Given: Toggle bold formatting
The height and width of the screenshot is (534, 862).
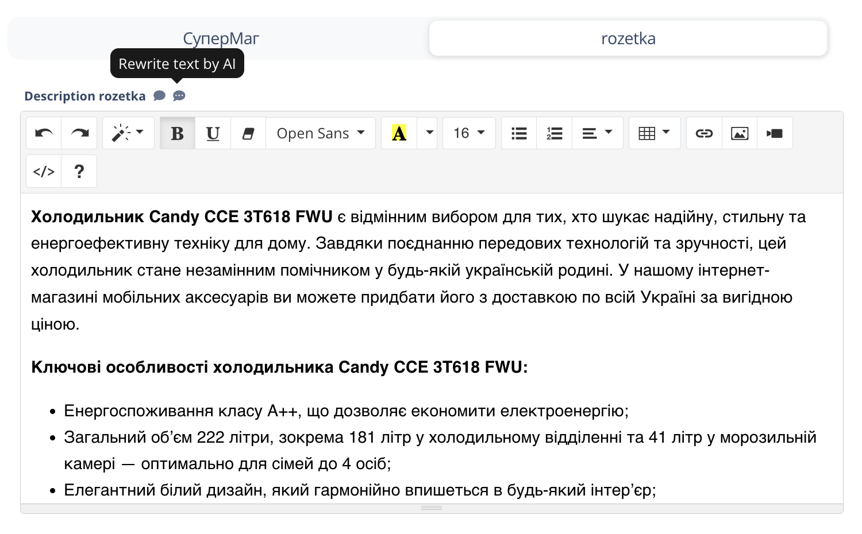Looking at the screenshot, I should click(x=177, y=133).
